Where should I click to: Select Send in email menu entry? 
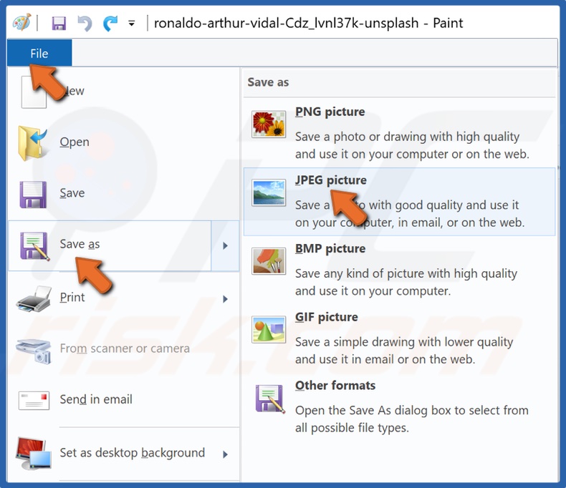[x=123, y=400]
